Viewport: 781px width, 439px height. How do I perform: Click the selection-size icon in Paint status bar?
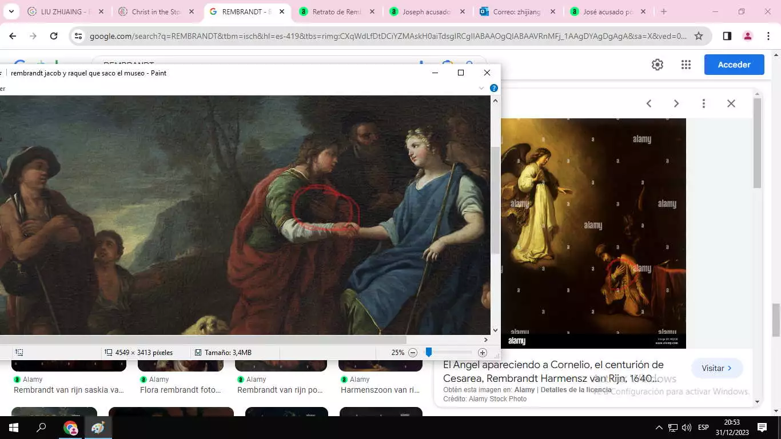click(19, 353)
